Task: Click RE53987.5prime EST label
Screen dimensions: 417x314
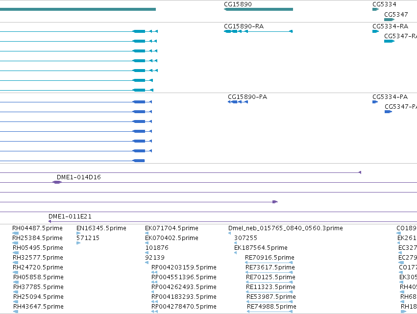Action: tap(271, 297)
